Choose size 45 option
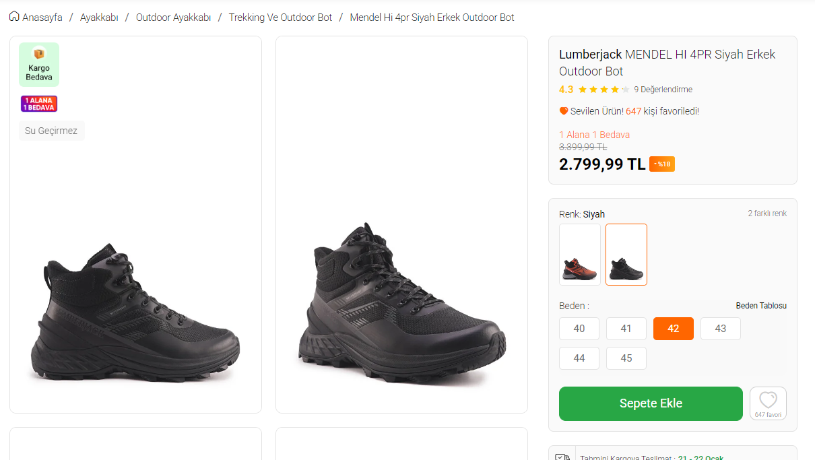This screenshot has height=460, width=815. click(626, 358)
